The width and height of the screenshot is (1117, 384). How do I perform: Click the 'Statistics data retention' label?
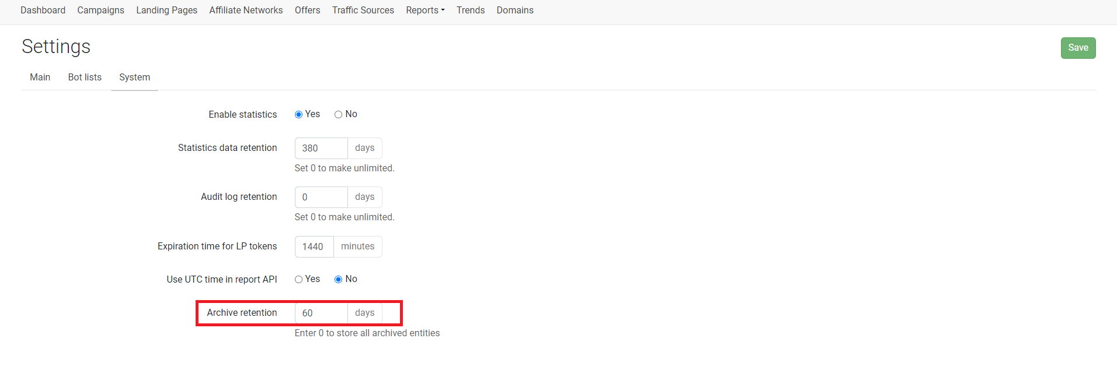point(228,148)
